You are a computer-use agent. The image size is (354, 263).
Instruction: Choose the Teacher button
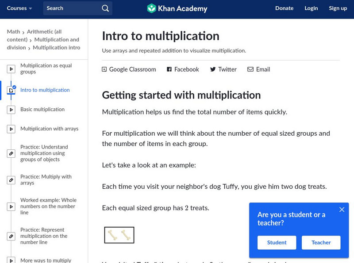tap(321, 243)
